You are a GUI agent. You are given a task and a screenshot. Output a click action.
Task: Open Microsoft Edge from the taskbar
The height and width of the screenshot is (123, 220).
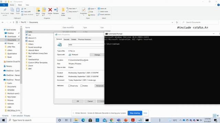click(83, 120)
